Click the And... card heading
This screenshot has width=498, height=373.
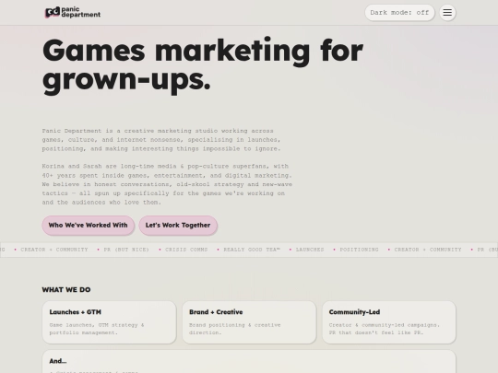tap(58, 361)
